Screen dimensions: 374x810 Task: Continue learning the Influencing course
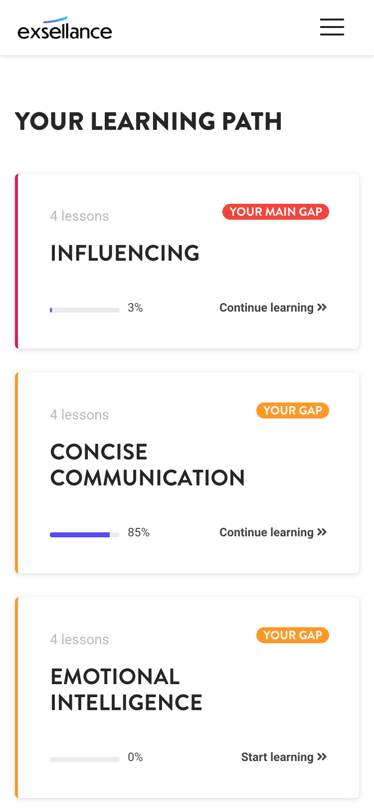[x=266, y=308]
